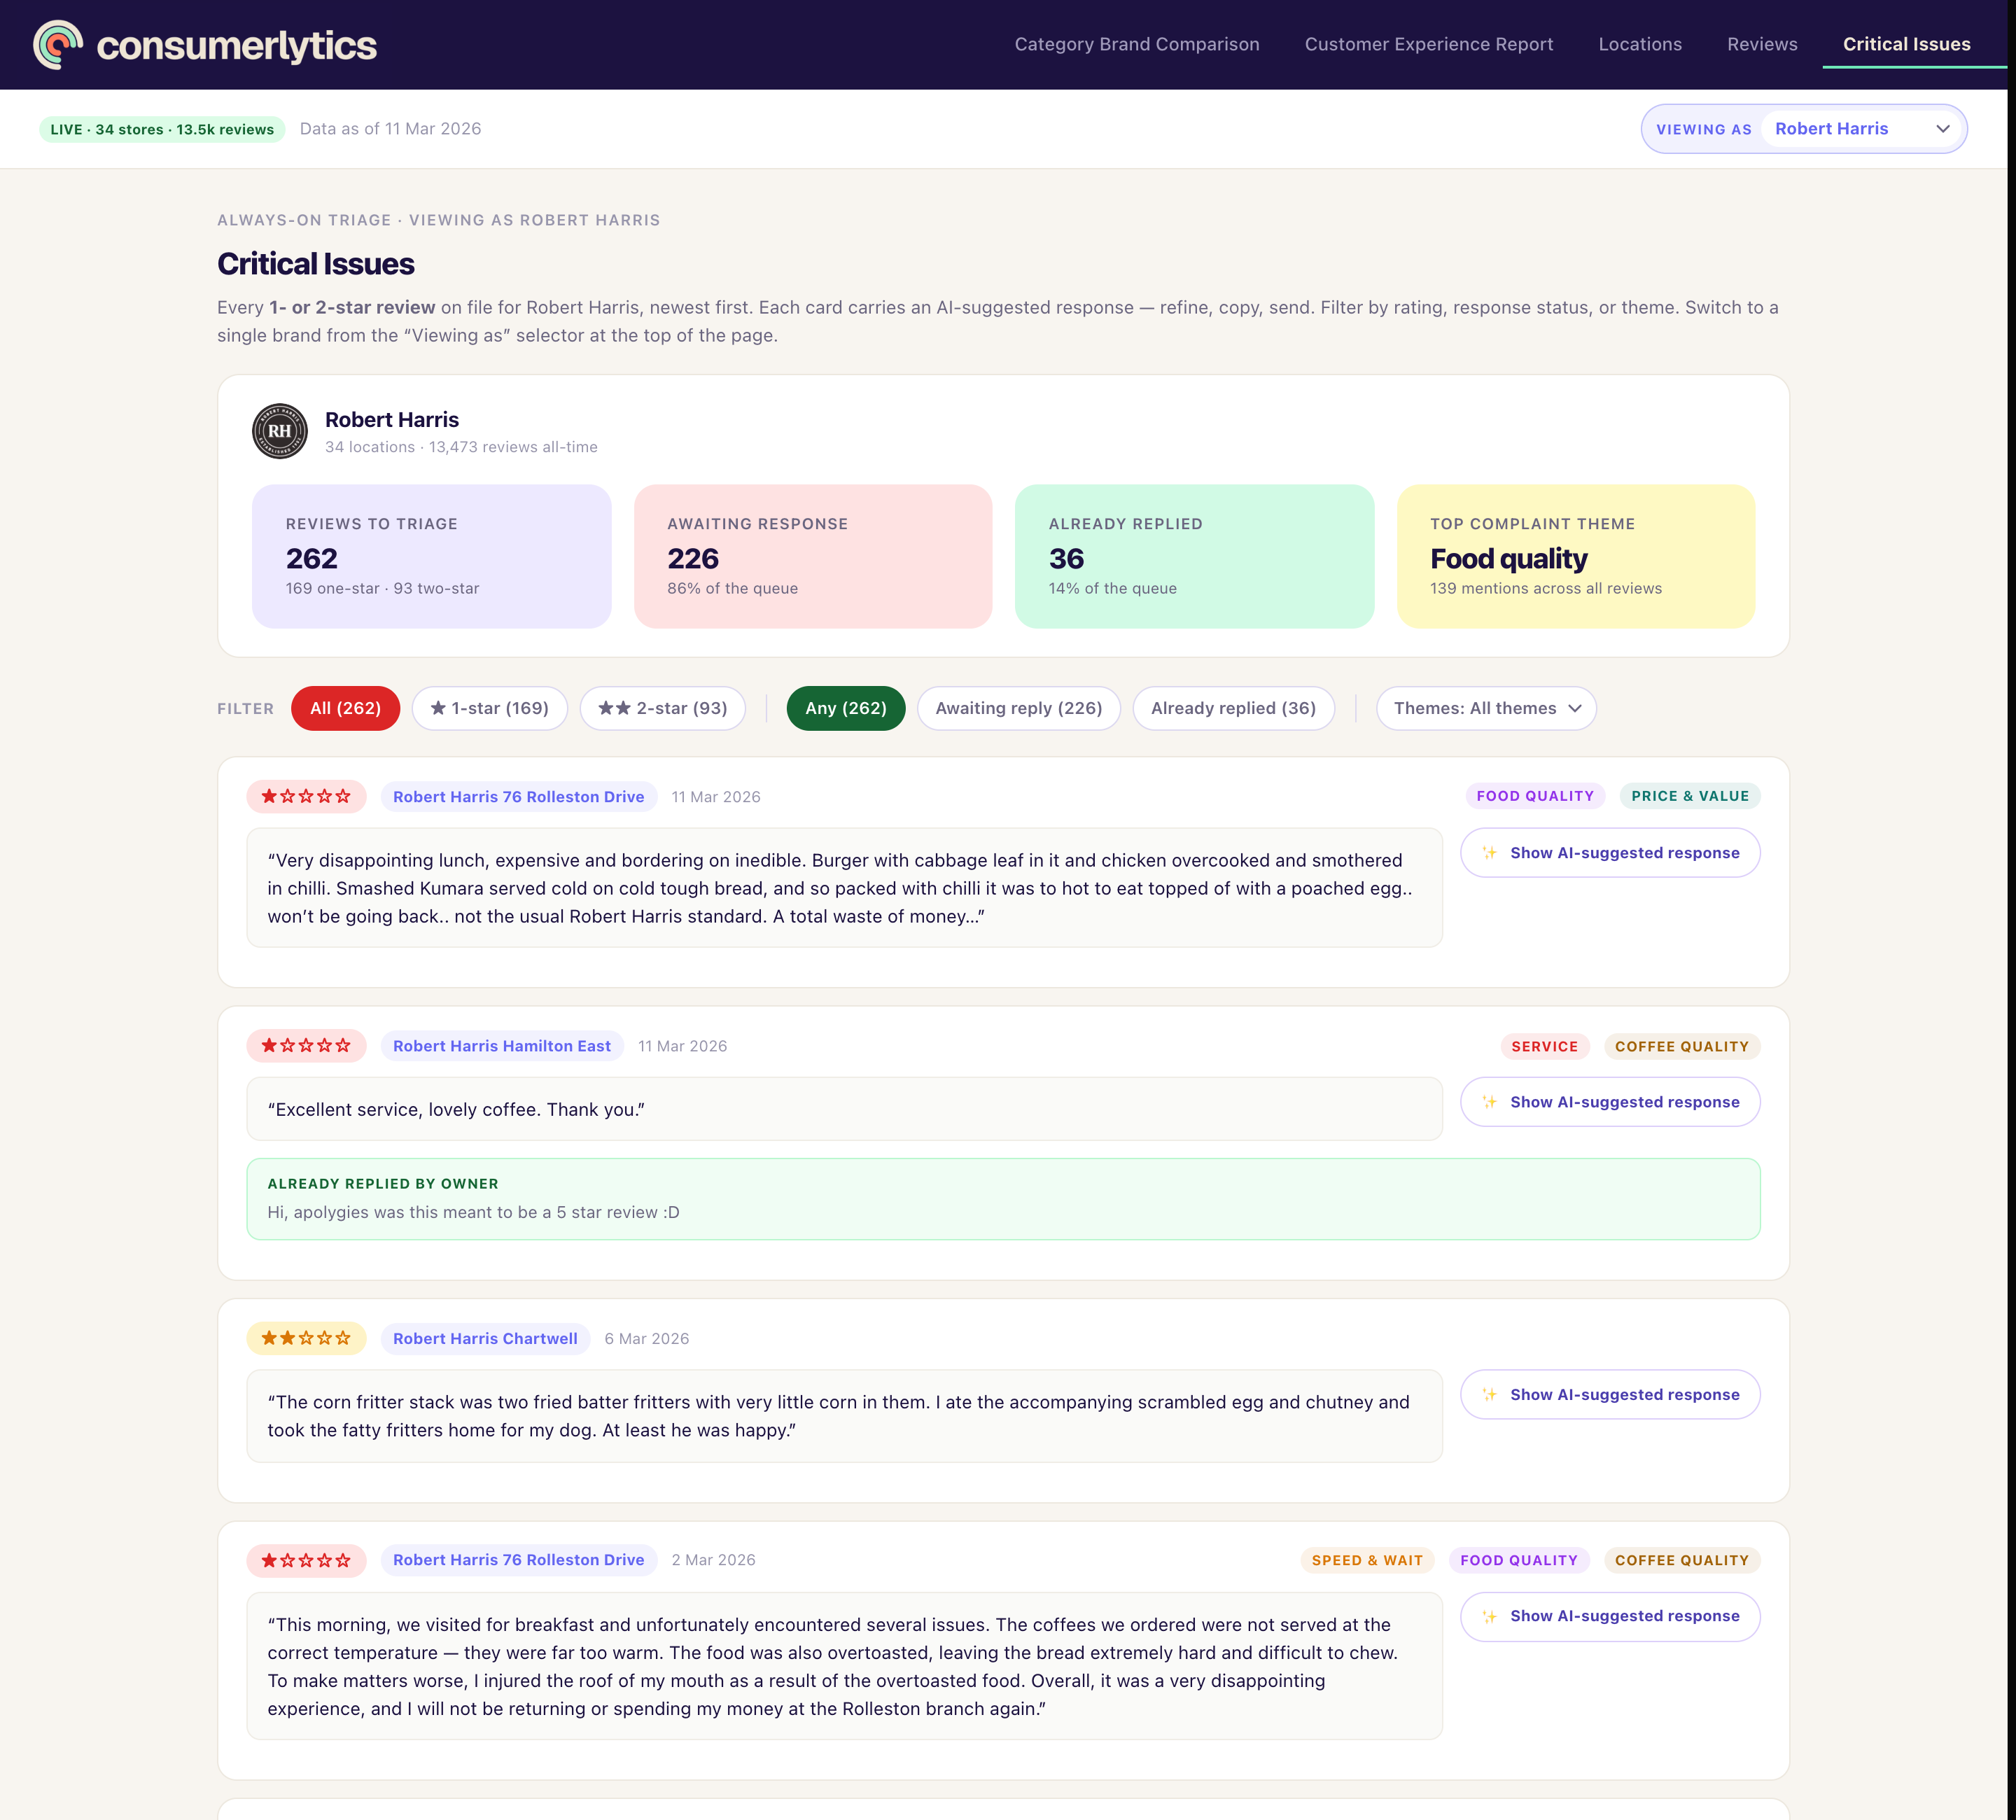Screen dimensions: 2016x1820
Task: Select the Critical Issues tab
Action: click(x=1906, y=44)
